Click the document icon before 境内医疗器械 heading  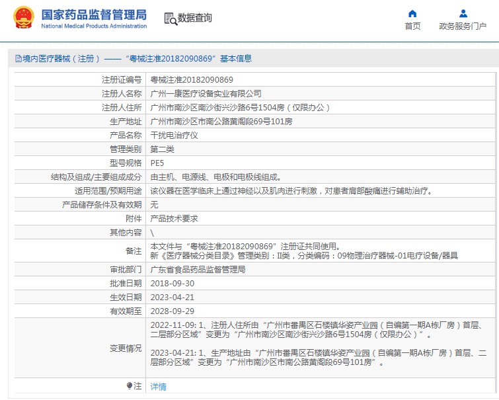tap(18, 59)
